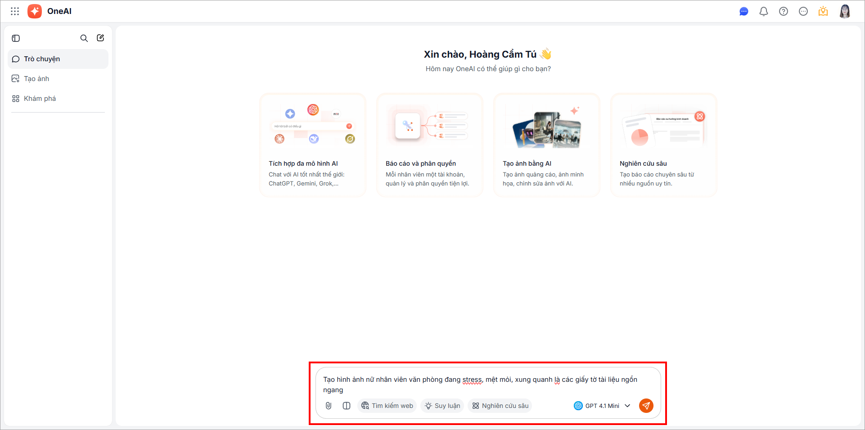
Task: Click the split view icon in prompt box
Action: (347, 406)
